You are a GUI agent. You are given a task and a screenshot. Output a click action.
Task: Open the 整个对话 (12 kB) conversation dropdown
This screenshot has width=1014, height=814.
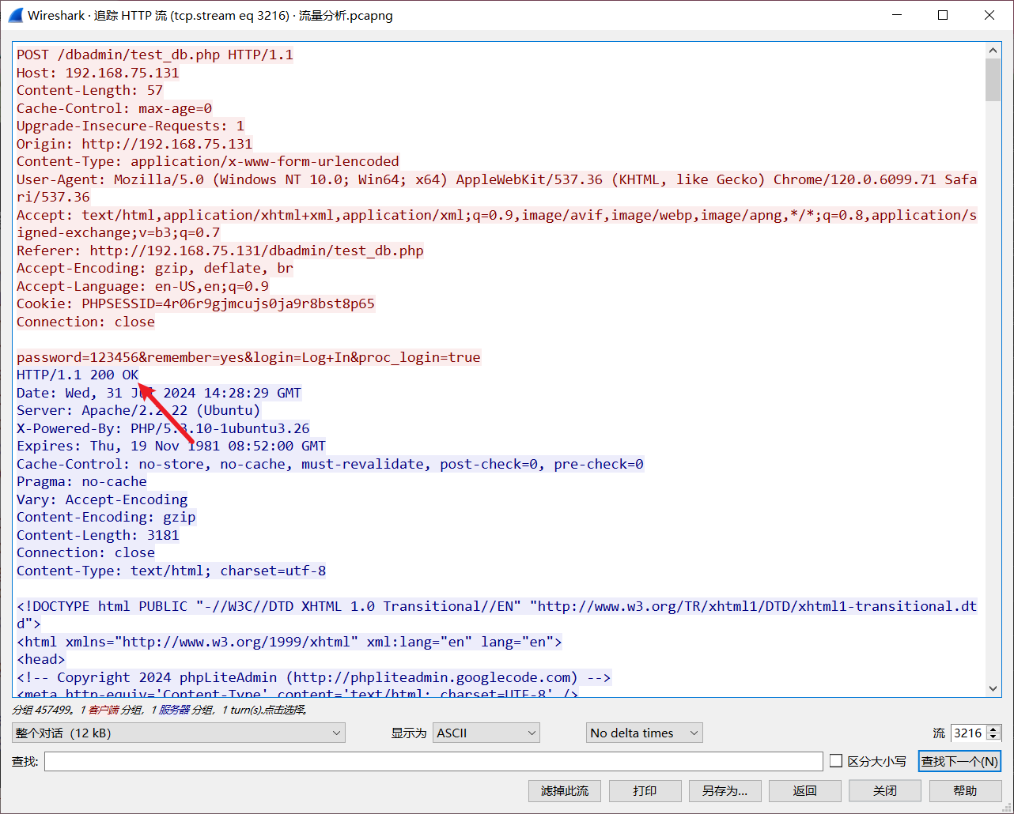179,733
